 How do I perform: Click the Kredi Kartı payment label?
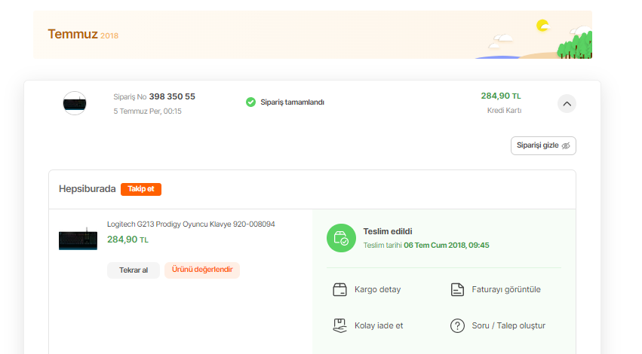[504, 111]
